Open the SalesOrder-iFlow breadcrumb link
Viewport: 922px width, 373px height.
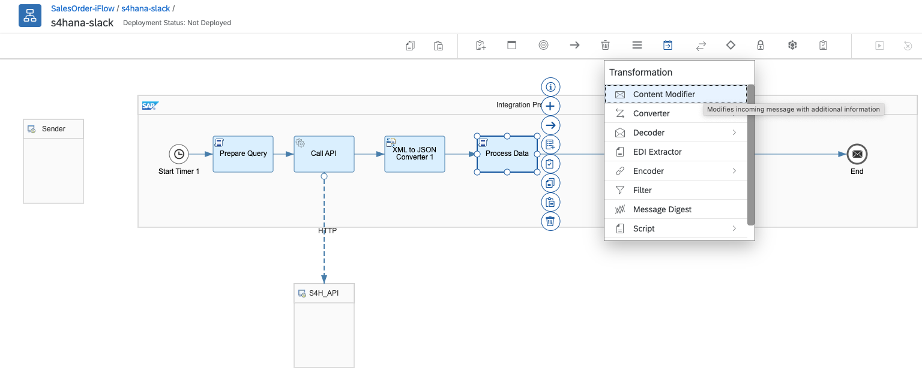click(x=84, y=8)
